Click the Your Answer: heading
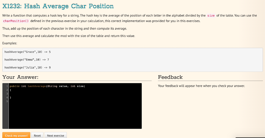This screenshot has height=138, width=265. (x=20, y=77)
